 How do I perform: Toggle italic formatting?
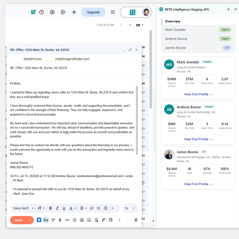pos(57,208)
